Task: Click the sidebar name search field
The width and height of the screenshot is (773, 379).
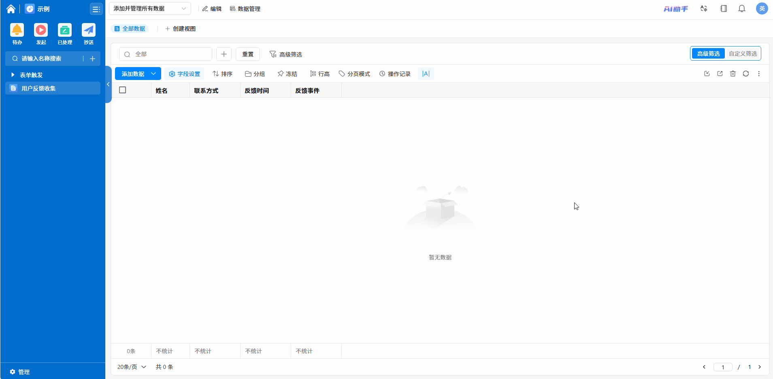Action: [47, 59]
